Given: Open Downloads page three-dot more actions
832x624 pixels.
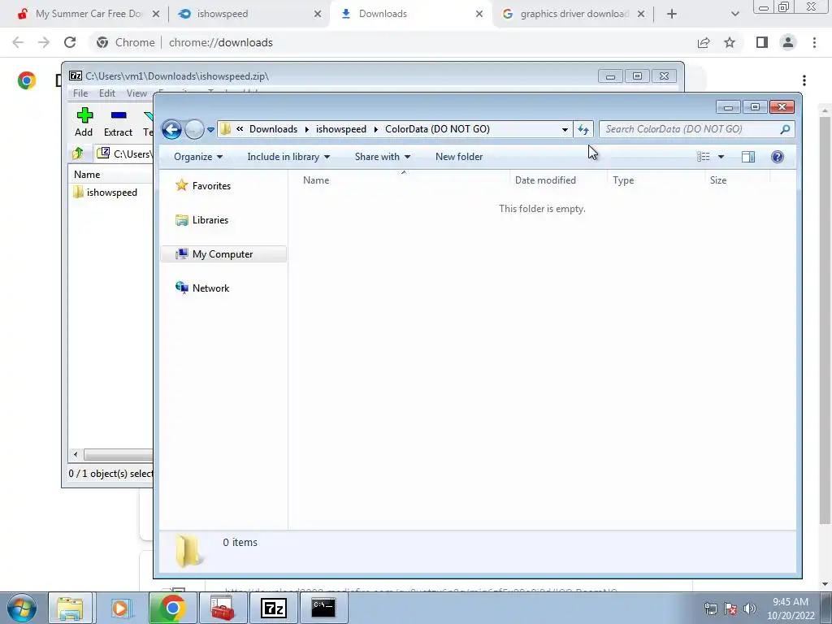Looking at the screenshot, I should [804, 80].
